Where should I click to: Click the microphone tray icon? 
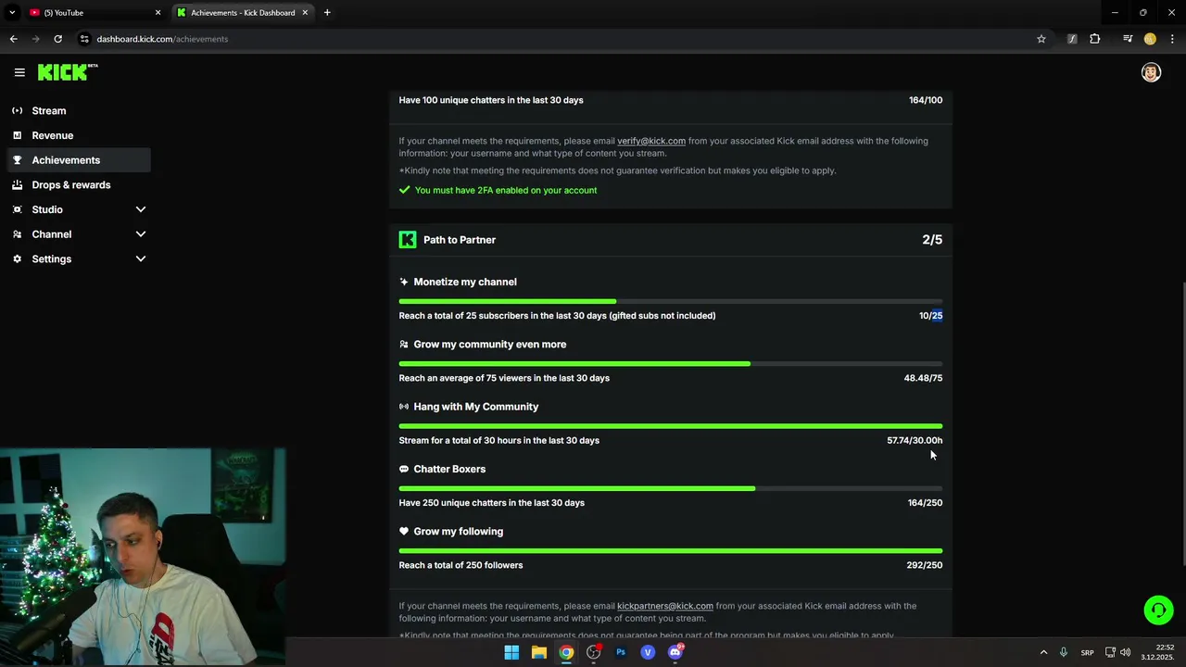(x=1064, y=652)
